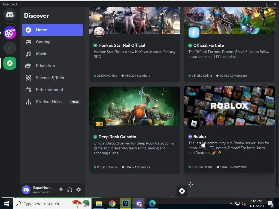Click "1,076,073 Members" text

[x=233, y=167]
